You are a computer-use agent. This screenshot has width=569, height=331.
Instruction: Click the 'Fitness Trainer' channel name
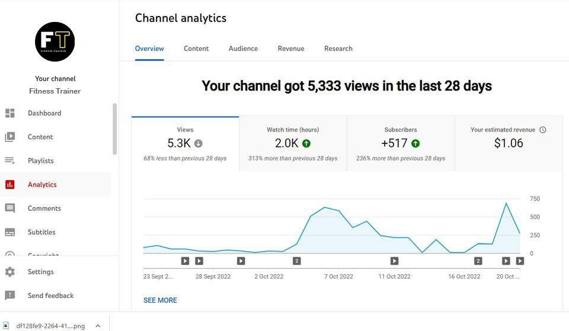[x=55, y=91]
